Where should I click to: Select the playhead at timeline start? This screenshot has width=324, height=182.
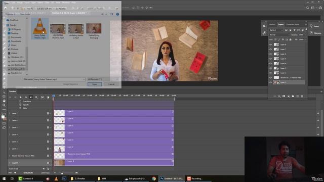click(x=54, y=96)
